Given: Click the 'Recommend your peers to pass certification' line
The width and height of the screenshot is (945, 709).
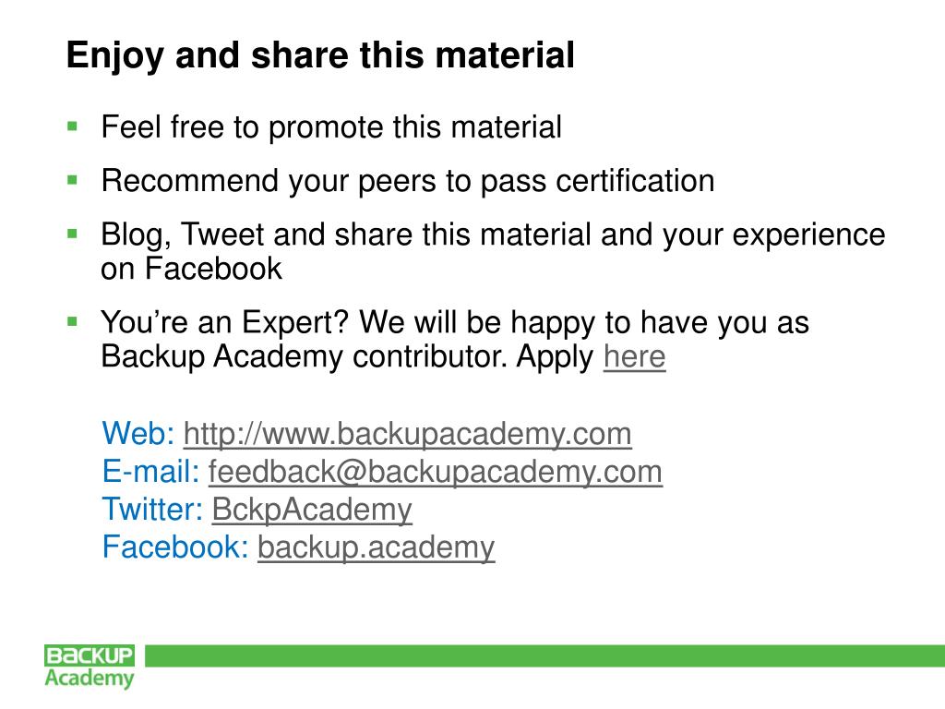Looking at the screenshot, I should [408, 181].
